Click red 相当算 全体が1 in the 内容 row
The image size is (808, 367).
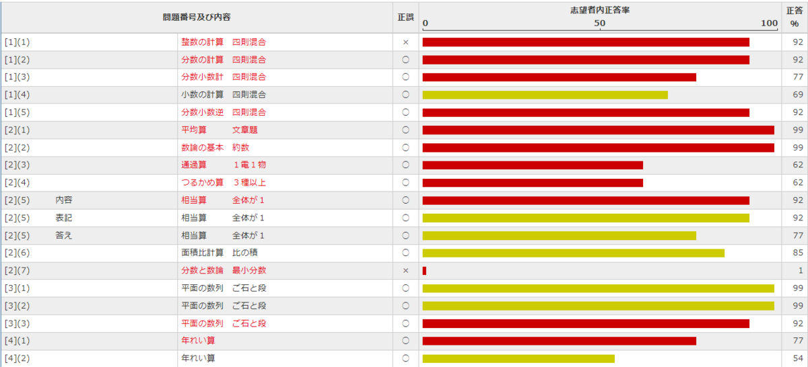click(223, 200)
